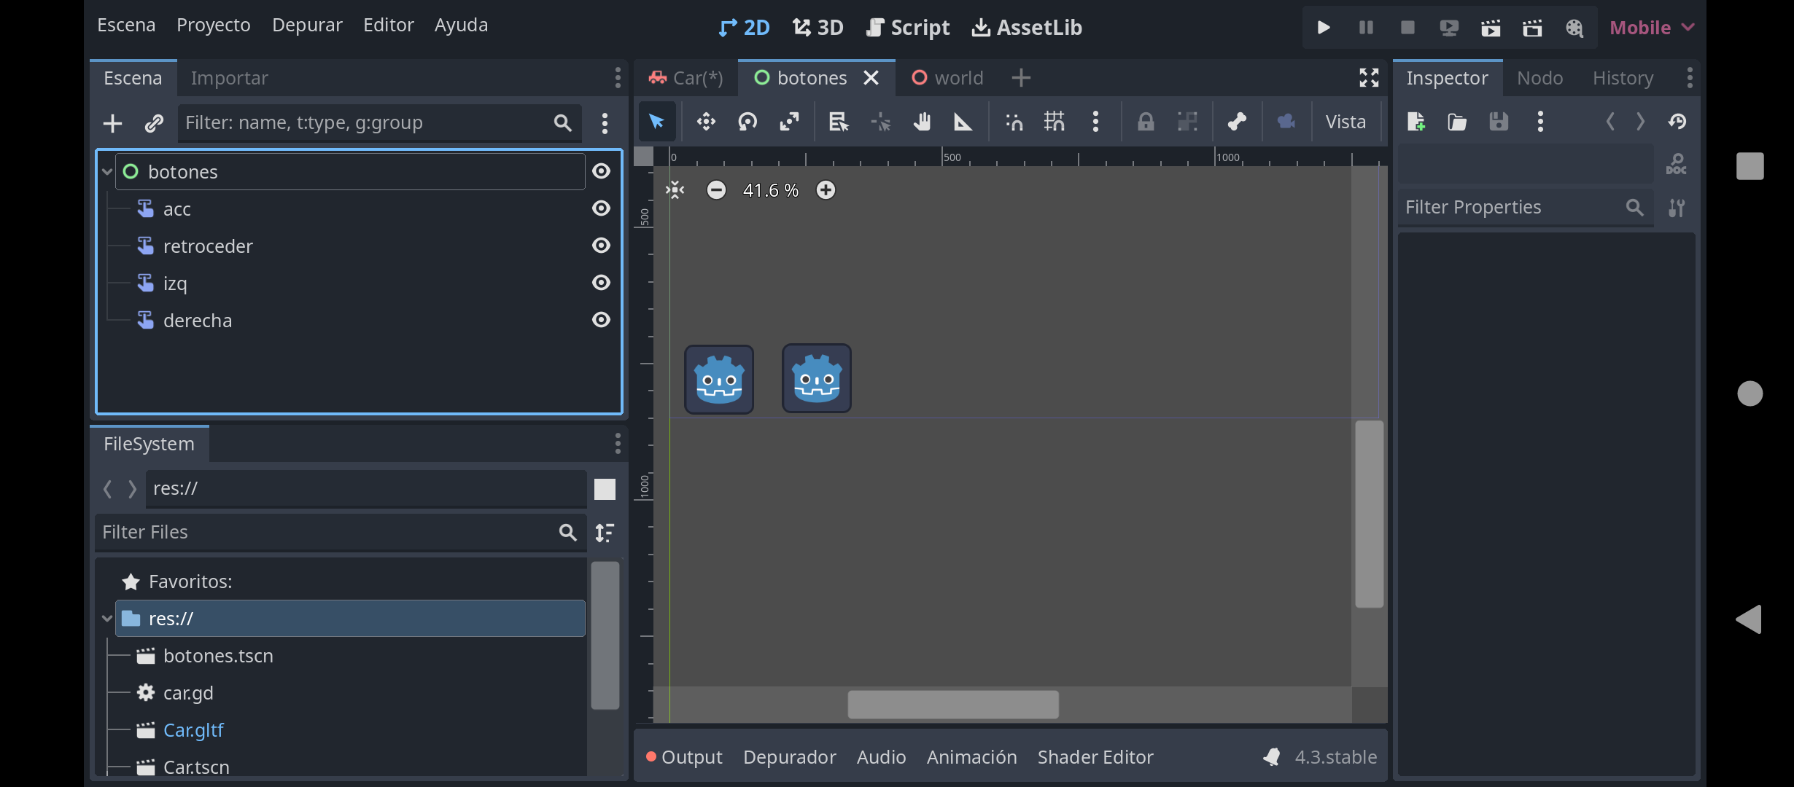Viewport: 1794px width, 787px height.
Task: Open Scene dock three-dot options
Action: [617, 78]
